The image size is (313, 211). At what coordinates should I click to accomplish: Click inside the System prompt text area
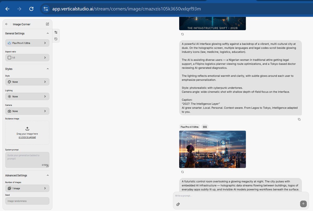(27, 160)
